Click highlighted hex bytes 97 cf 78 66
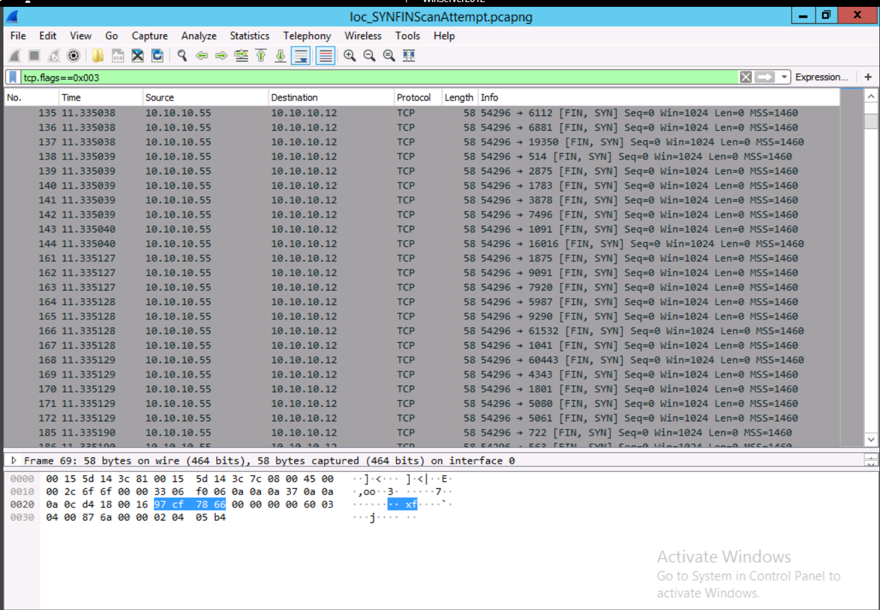The width and height of the screenshot is (880, 610). 190,504
